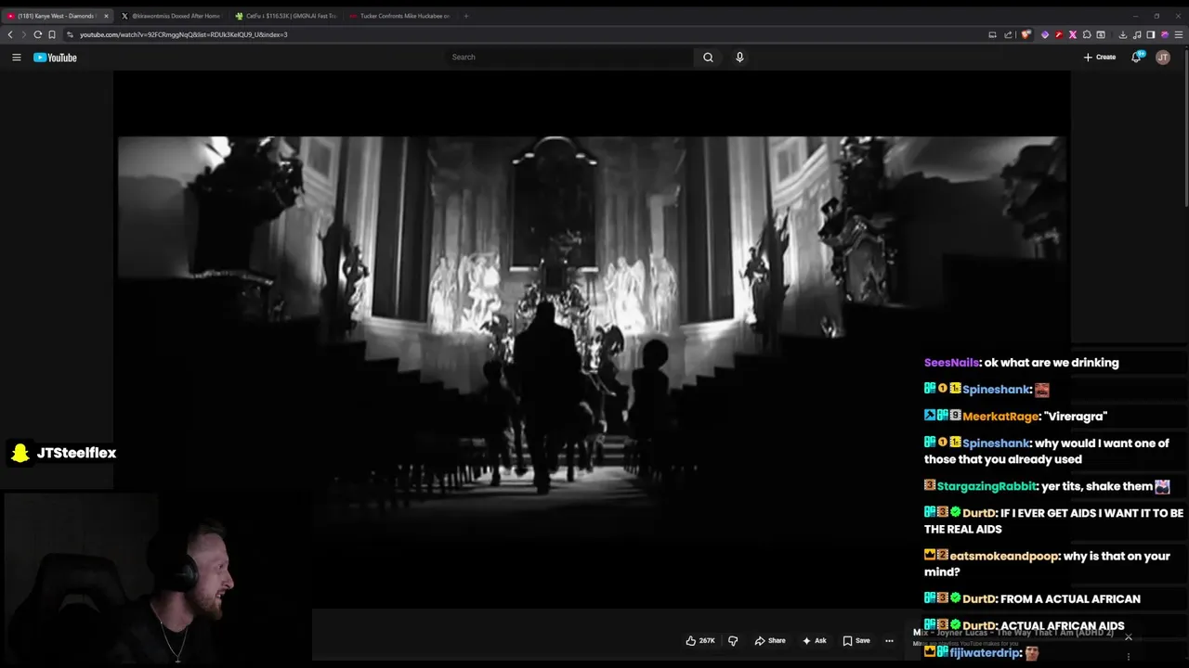This screenshot has height=668, width=1189.
Task: Click eatsmokeandpoop username in chat
Action: click(1004, 556)
